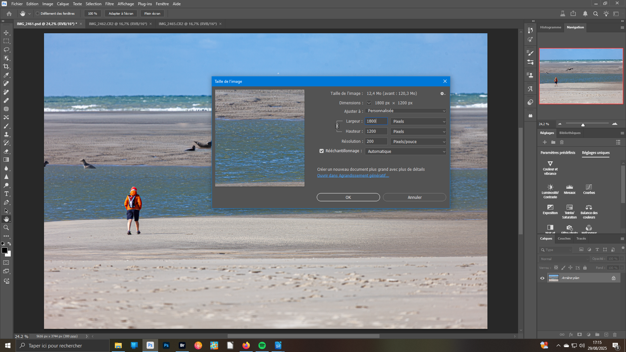626x352 pixels.
Task: Open the Résolution Pixels/pouce dropdown
Action: [418, 142]
